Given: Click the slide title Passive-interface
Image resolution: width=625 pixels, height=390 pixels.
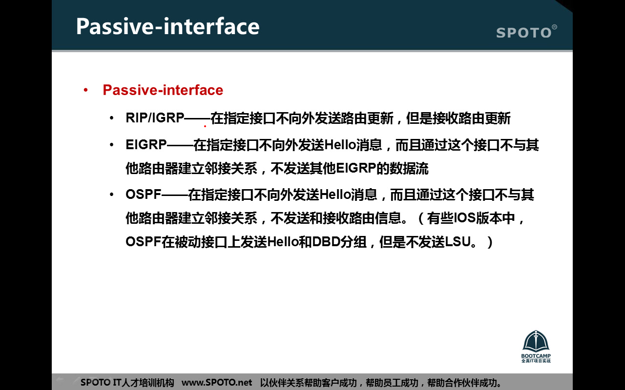Looking at the screenshot, I should click(167, 26).
